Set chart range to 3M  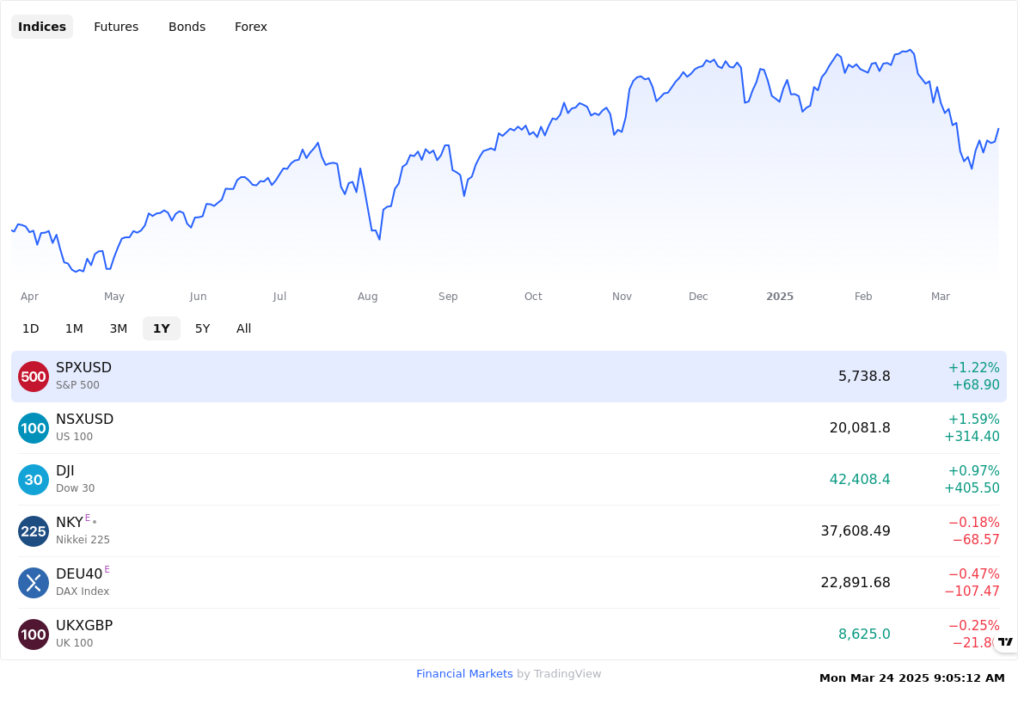tap(118, 328)
